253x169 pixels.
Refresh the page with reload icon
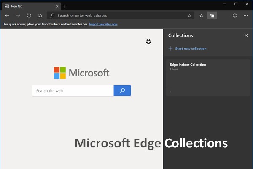point(29,16)
